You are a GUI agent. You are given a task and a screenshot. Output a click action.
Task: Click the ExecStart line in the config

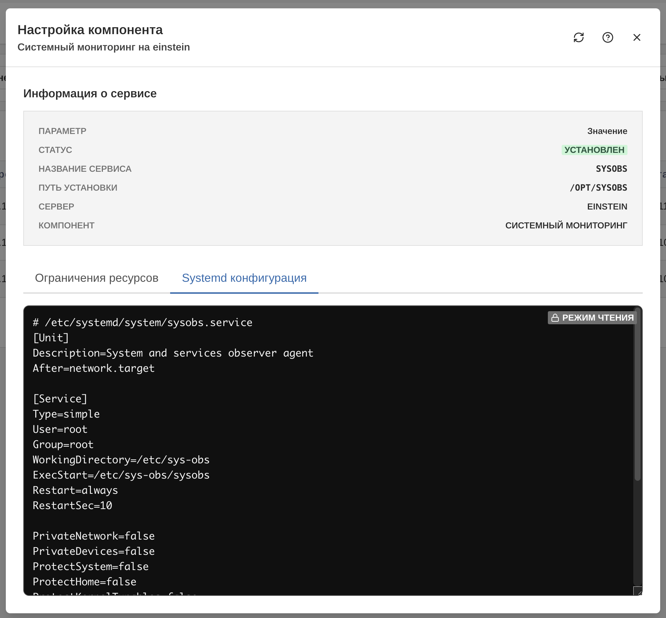[121, 475]
